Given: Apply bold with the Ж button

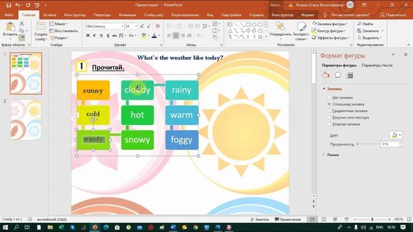Looking at the screenshot, I should point(88,35).
